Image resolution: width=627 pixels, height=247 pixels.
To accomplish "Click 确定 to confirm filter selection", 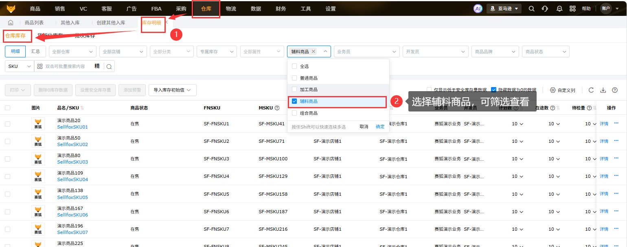I will pos(380,127).
